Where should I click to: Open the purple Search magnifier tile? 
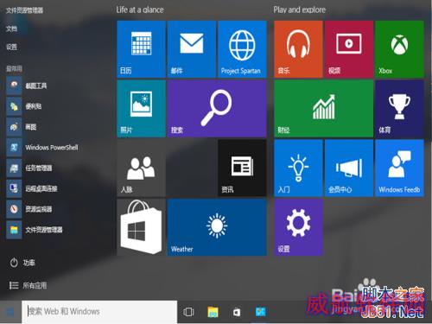click(217, 108)
